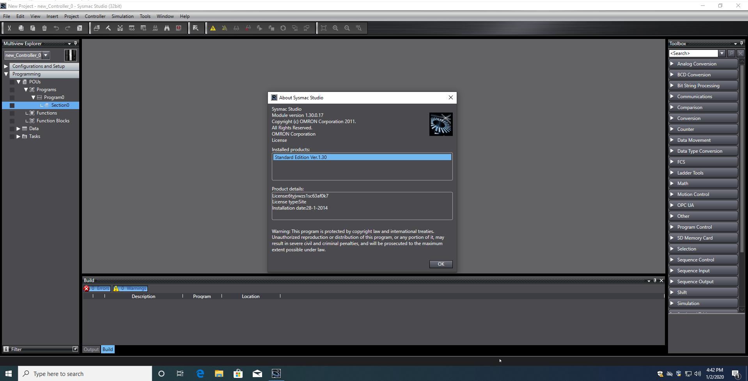Screen dimensions: 748x381
Task: Click the yellow warning triangle Online icon
Action: (213, 28)
